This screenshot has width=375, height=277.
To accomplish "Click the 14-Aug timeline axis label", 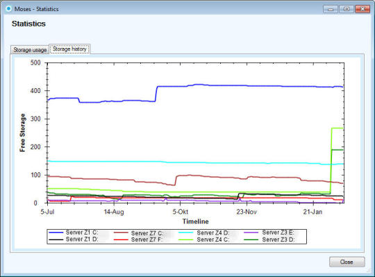I will pyautogui.click(x=114, y=212).
